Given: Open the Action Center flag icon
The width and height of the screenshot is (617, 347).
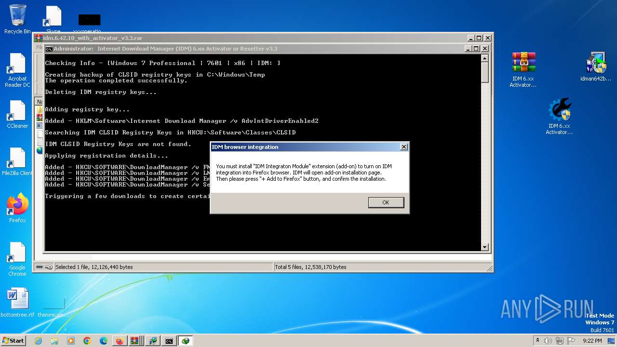Looking at the screenshot, I should [x=571, y=341].
